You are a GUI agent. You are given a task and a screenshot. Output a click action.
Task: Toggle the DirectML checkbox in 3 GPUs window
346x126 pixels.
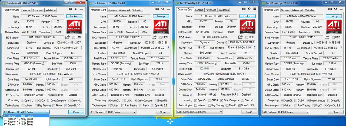(x=242, y=100)
